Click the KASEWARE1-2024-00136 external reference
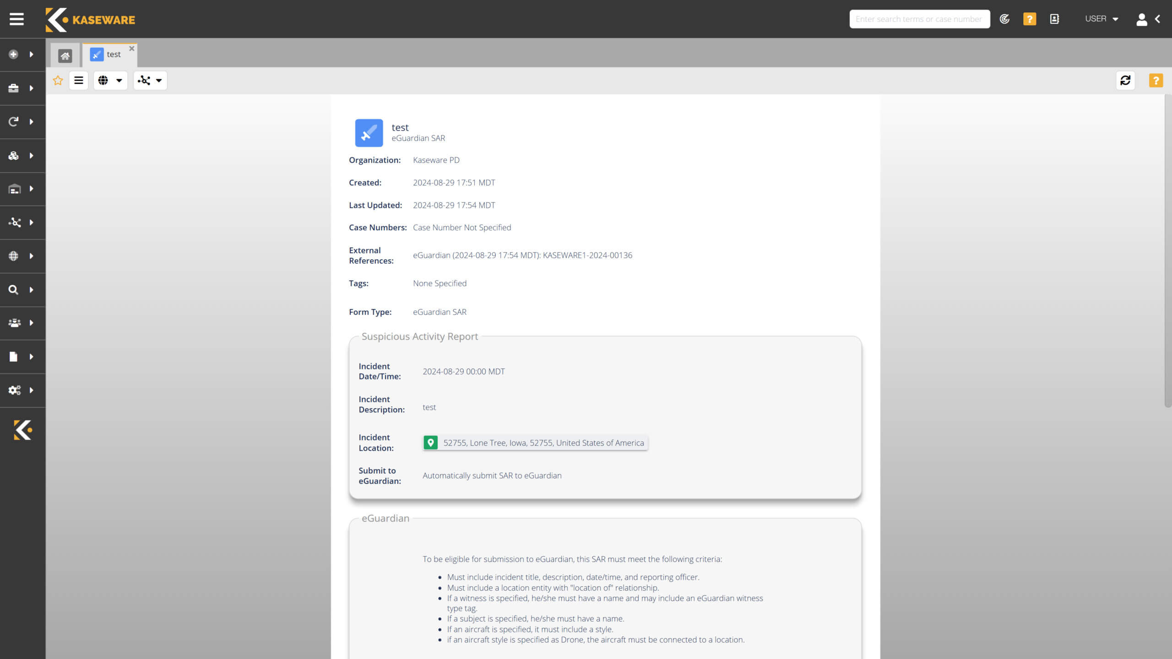The width and height of the screenshot is (1172, 659). click(587, 255)
